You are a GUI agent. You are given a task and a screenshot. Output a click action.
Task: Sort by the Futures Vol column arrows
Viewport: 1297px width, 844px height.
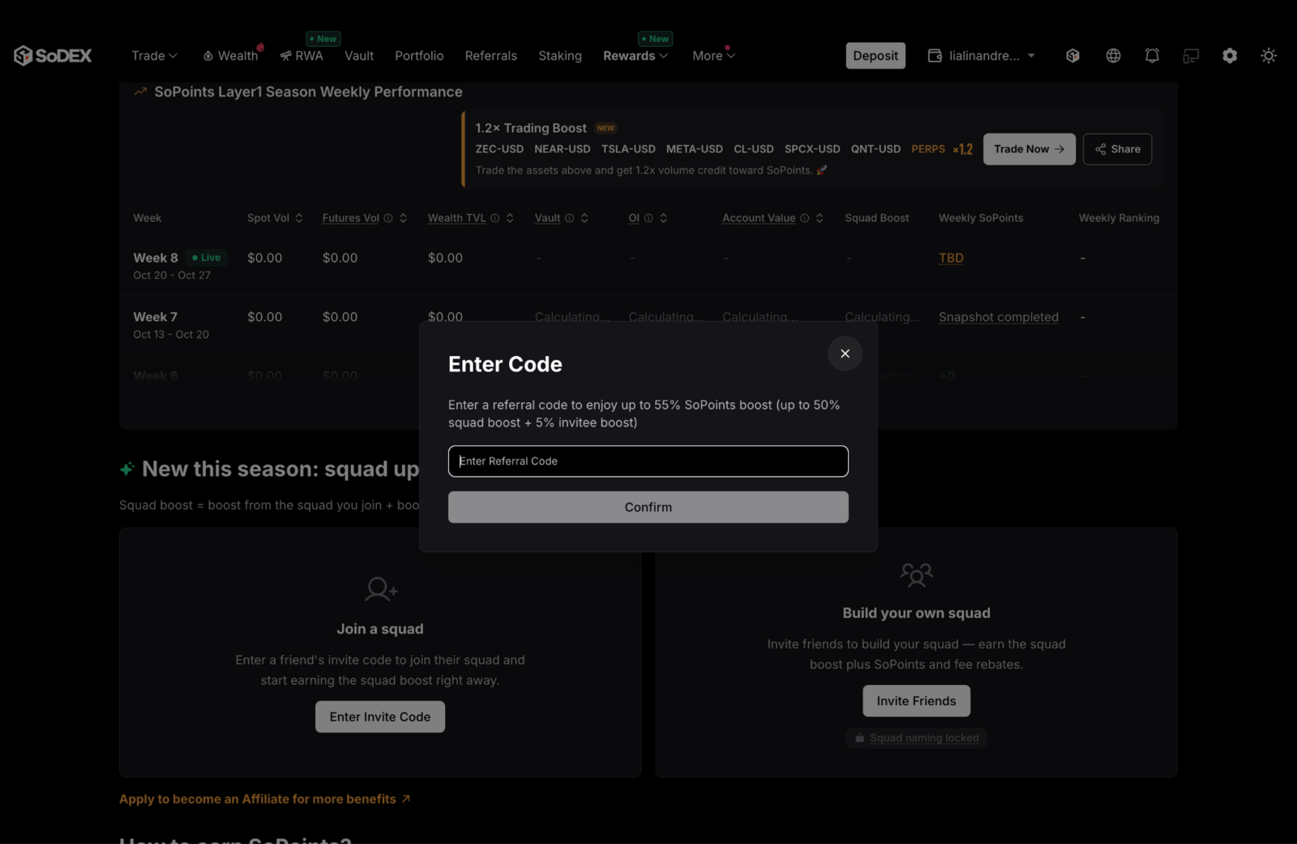[x=403, y=218]
